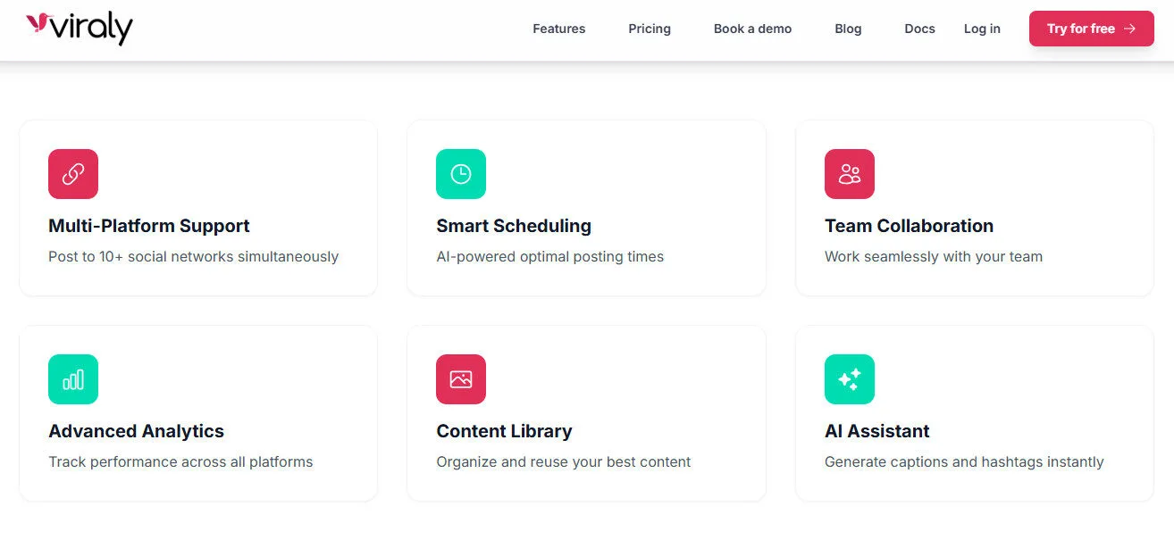
Task: Select the Content Library image icon
Action: [x=461, y=378]
